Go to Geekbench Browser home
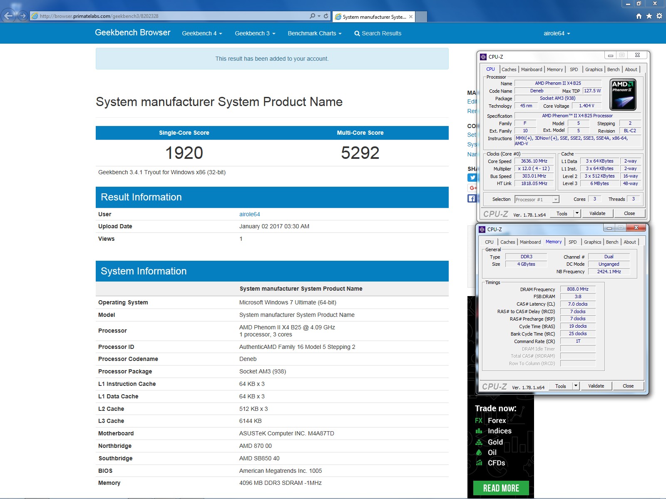The height and width of the screenshot is (499, 666). [x=132, y=32]
